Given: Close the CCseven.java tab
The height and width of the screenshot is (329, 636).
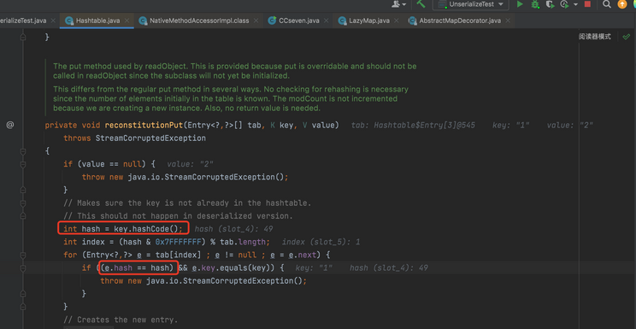Looking at the screenshot, I should click(327, 21).
